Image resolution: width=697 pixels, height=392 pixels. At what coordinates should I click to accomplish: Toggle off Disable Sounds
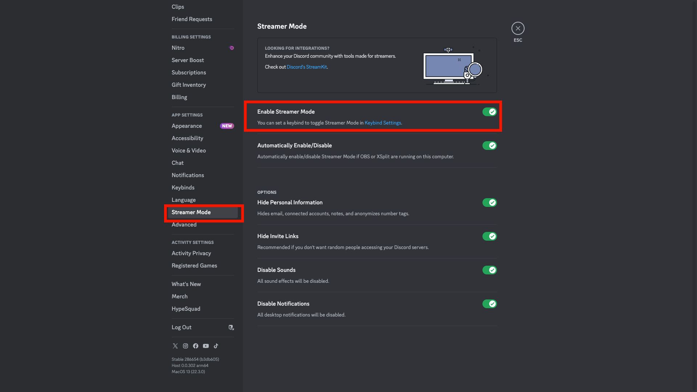pos(489,270)
